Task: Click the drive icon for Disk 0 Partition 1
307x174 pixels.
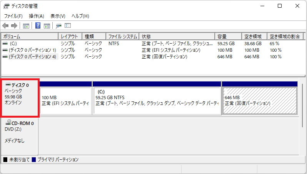Action: click(5, 50)
